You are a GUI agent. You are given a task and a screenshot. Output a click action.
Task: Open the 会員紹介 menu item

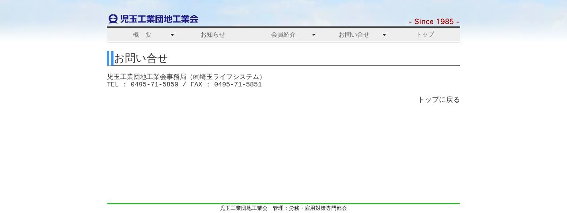283,34
